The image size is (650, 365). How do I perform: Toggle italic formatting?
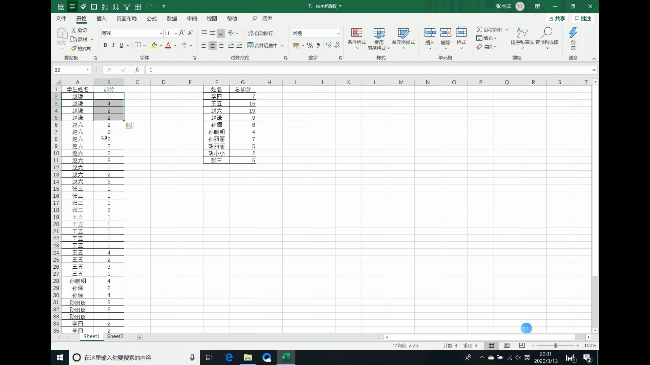113,45
